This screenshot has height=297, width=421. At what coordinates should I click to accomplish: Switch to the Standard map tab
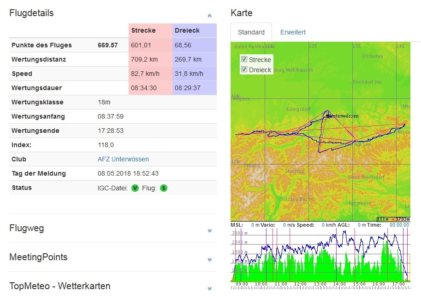pos(251,32)
